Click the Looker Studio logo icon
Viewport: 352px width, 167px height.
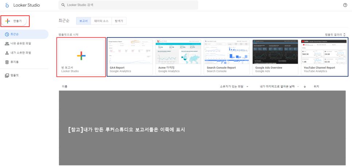[7, 5]
